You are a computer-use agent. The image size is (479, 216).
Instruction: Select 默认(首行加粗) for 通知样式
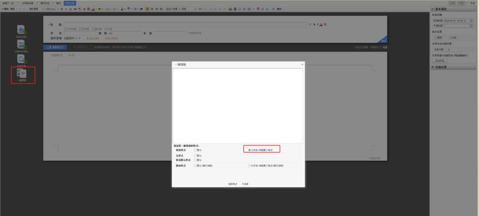(x=196, y=166)
